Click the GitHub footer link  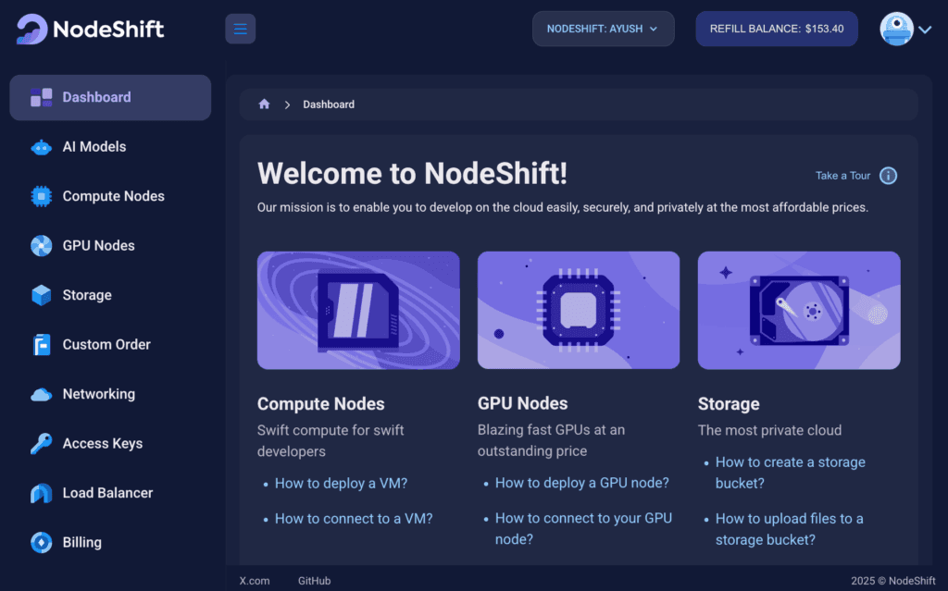coord(314,581)
